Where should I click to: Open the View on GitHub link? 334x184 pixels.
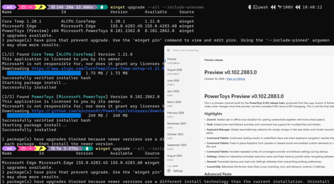[x=236, y=79]
